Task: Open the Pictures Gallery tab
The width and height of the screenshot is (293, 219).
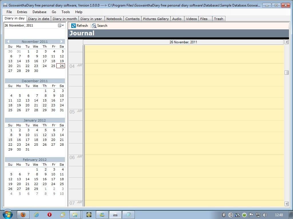Action: pyautogui.click(x=156, y=19)
